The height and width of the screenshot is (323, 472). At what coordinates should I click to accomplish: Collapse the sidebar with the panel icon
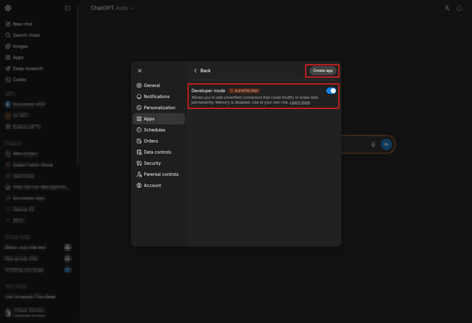68,8
